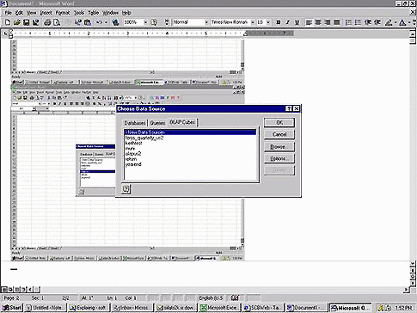Open the Table menu

(x=93, y=13)
